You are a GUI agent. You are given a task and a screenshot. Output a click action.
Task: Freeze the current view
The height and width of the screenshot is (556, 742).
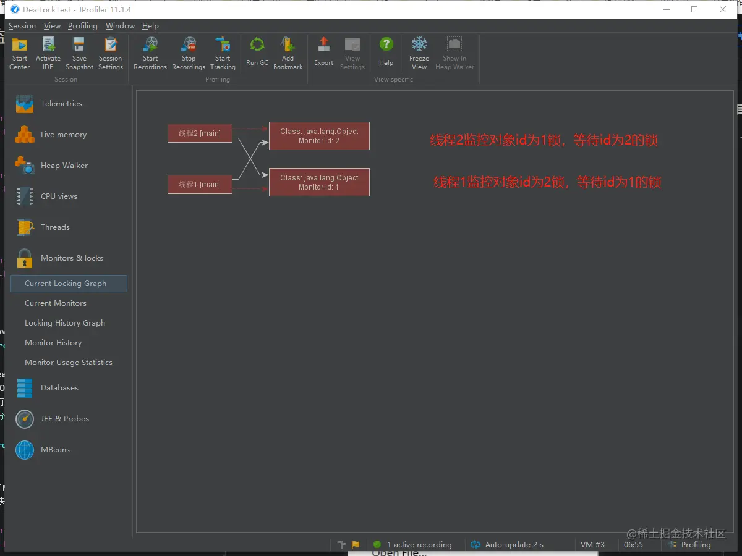[x=419, y=54]
